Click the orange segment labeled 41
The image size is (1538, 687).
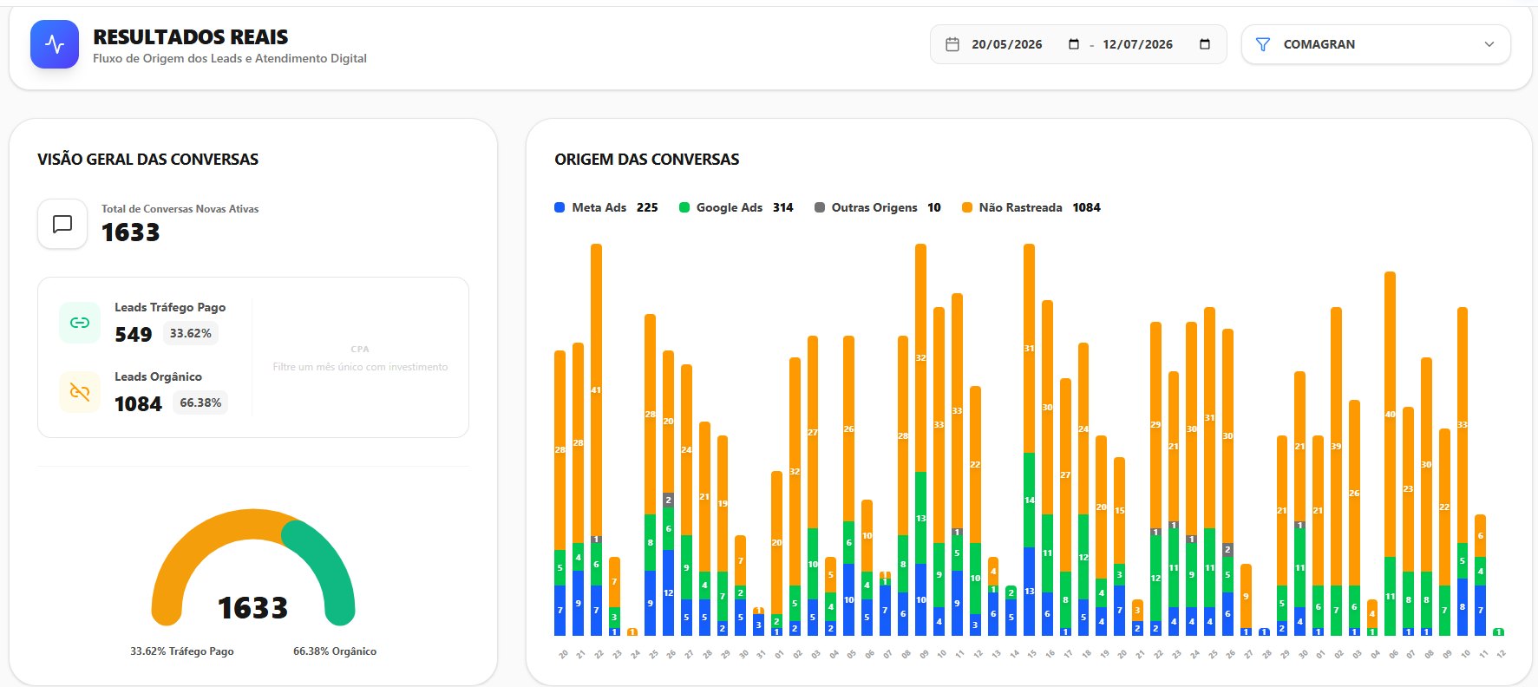[596, 389]
